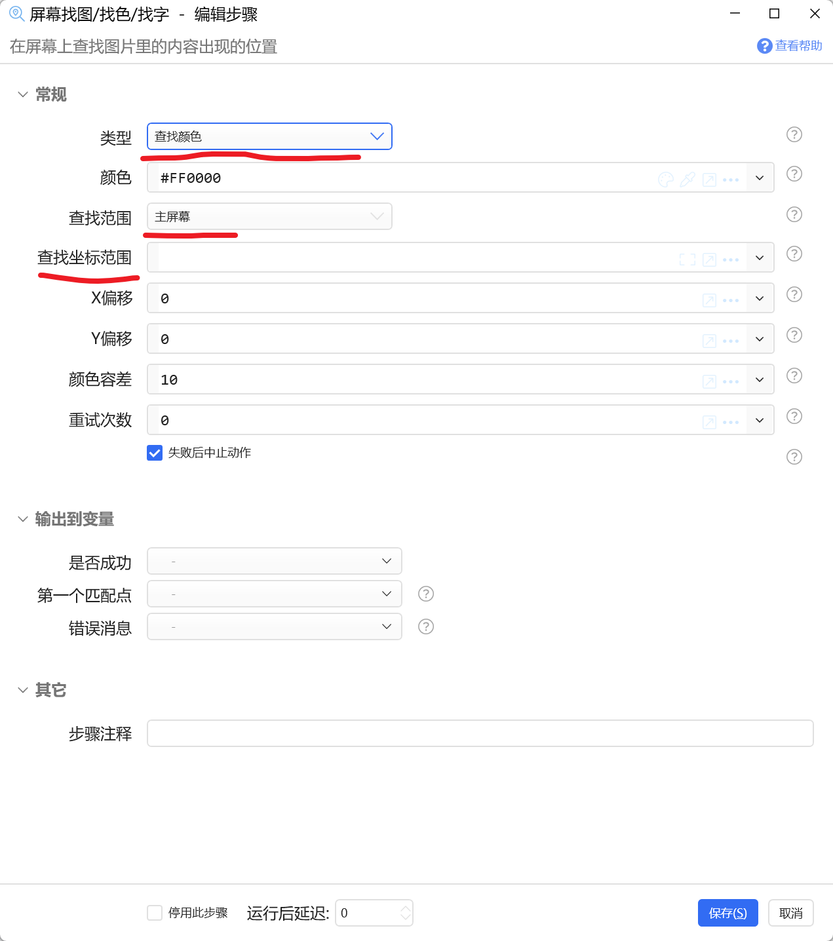The height and width of the screenshot is (941, 833).
Task: Open the 查看帮助 link
Action: pos(790,46)
